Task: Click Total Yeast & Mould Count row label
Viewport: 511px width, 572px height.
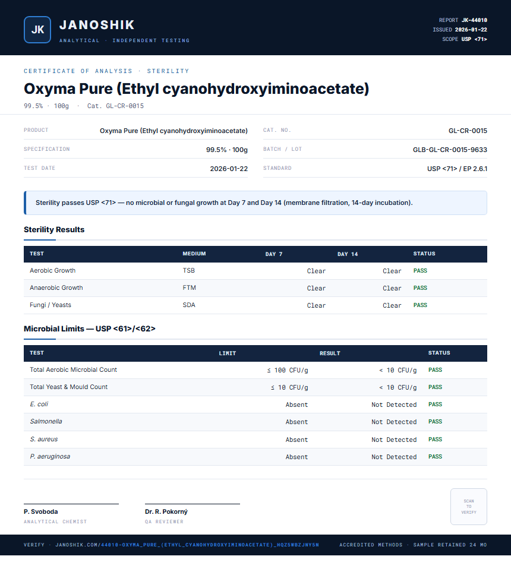Action: (68, 387)
